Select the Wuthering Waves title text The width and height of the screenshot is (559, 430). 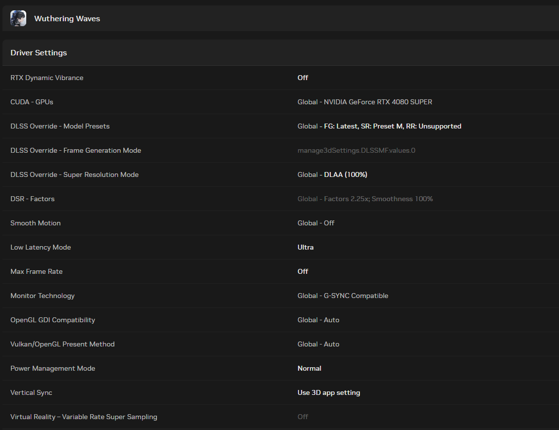click(67, 18)
